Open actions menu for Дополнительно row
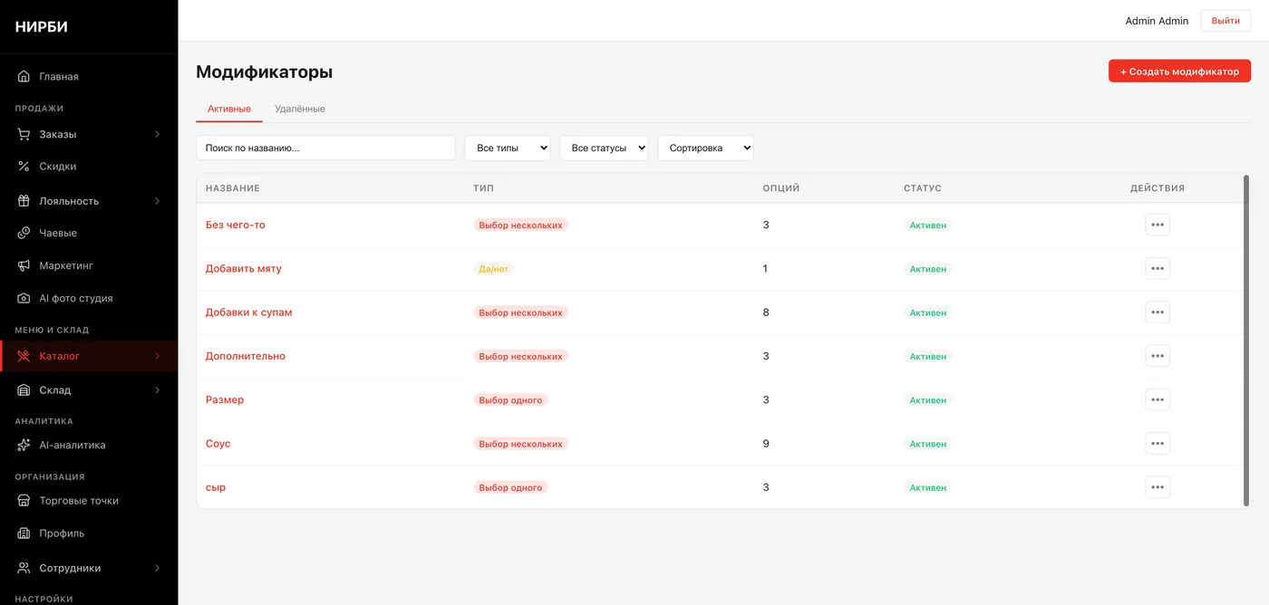 tap(1158, 356)
